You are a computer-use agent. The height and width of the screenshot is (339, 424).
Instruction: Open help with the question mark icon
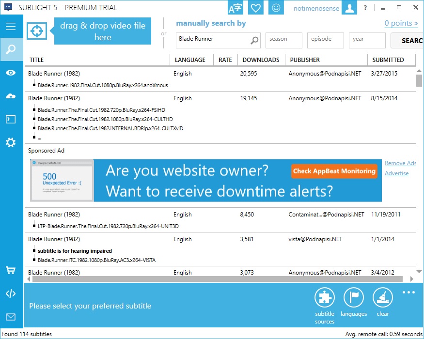coord(365,8)
